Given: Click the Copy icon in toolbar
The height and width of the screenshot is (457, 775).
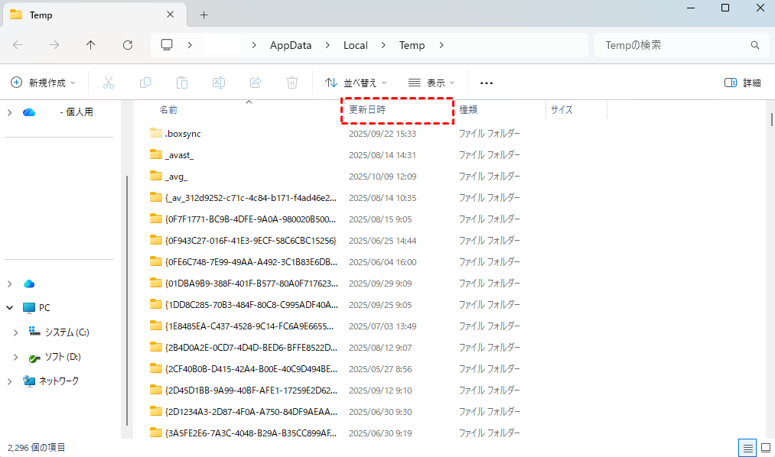Looking at the screenshot, I should [145, 83].
